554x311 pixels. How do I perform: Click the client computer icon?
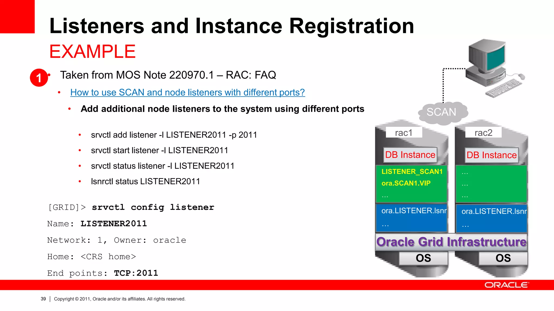tap(494, 68)
